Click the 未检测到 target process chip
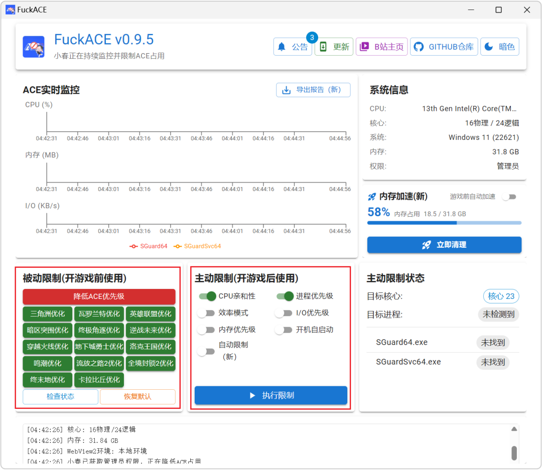Screen dimensions: 542x470 point(498,315)
